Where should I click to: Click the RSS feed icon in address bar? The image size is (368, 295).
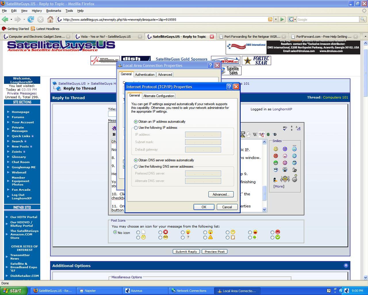click(270, 19)
